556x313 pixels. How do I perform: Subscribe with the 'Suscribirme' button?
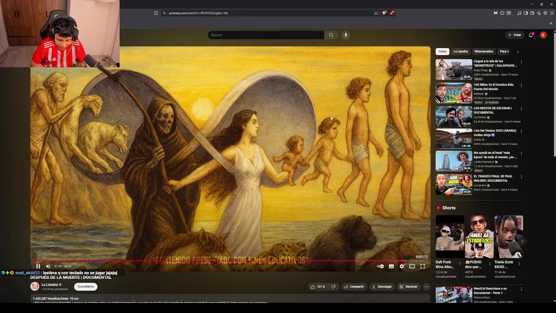pyautogui.click(x=86, y=286)
